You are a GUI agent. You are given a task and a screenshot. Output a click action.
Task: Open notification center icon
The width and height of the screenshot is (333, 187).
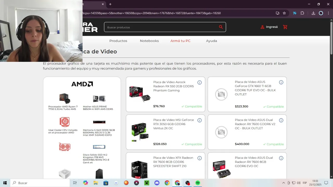click(326, 183)
